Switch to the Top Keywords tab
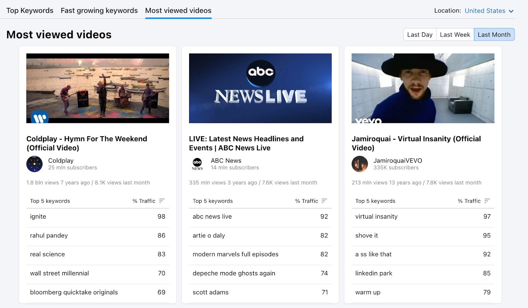 click(30, 11)
